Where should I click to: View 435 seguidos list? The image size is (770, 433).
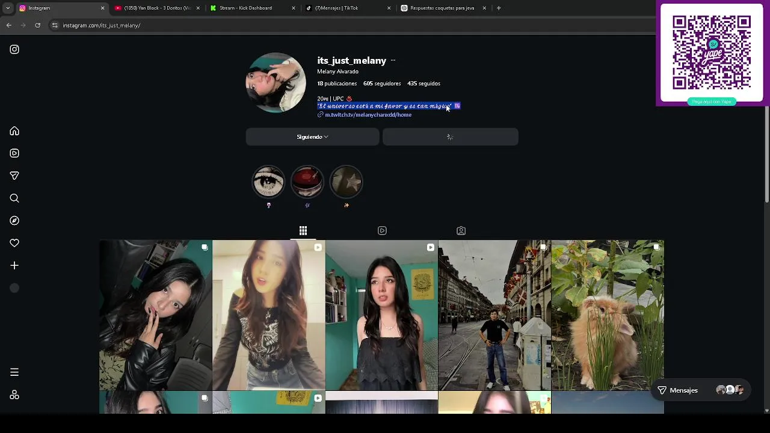tap(423, 84)
